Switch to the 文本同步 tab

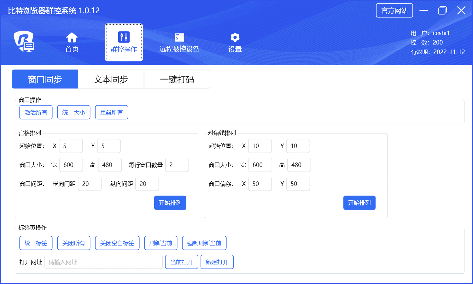pyautogui.click(x=111, y=79)
